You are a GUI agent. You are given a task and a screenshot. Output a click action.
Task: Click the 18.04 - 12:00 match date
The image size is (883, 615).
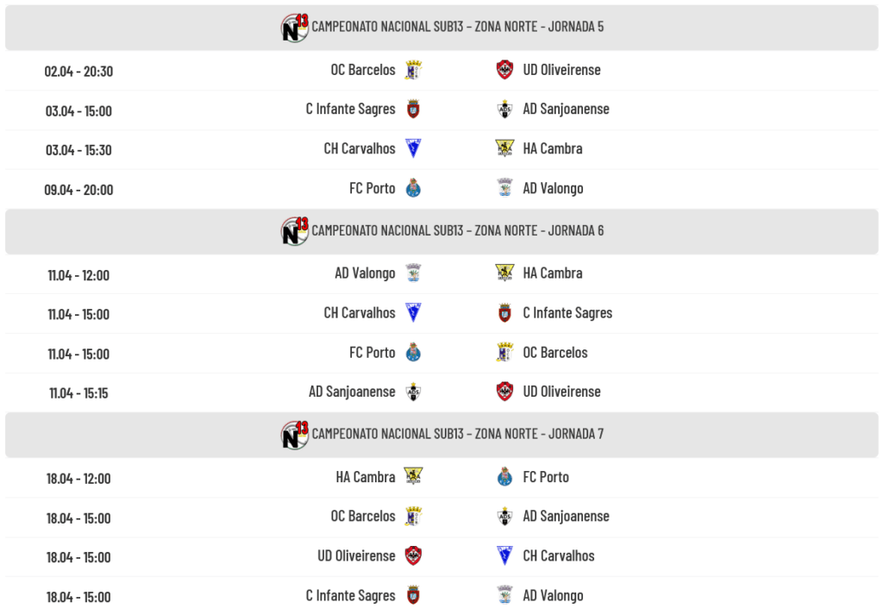[78, 479]
